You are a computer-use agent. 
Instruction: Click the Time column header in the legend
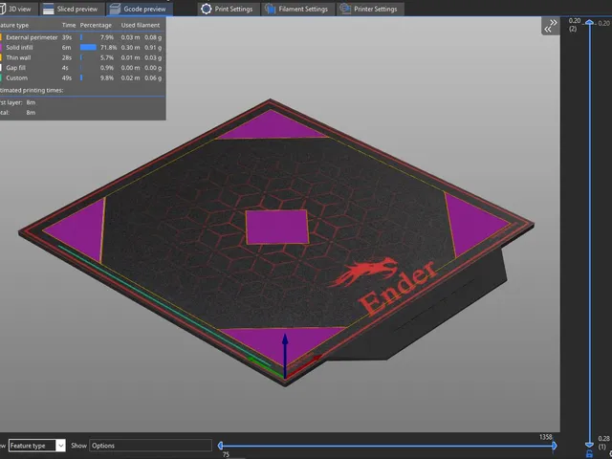click(68, 25)
